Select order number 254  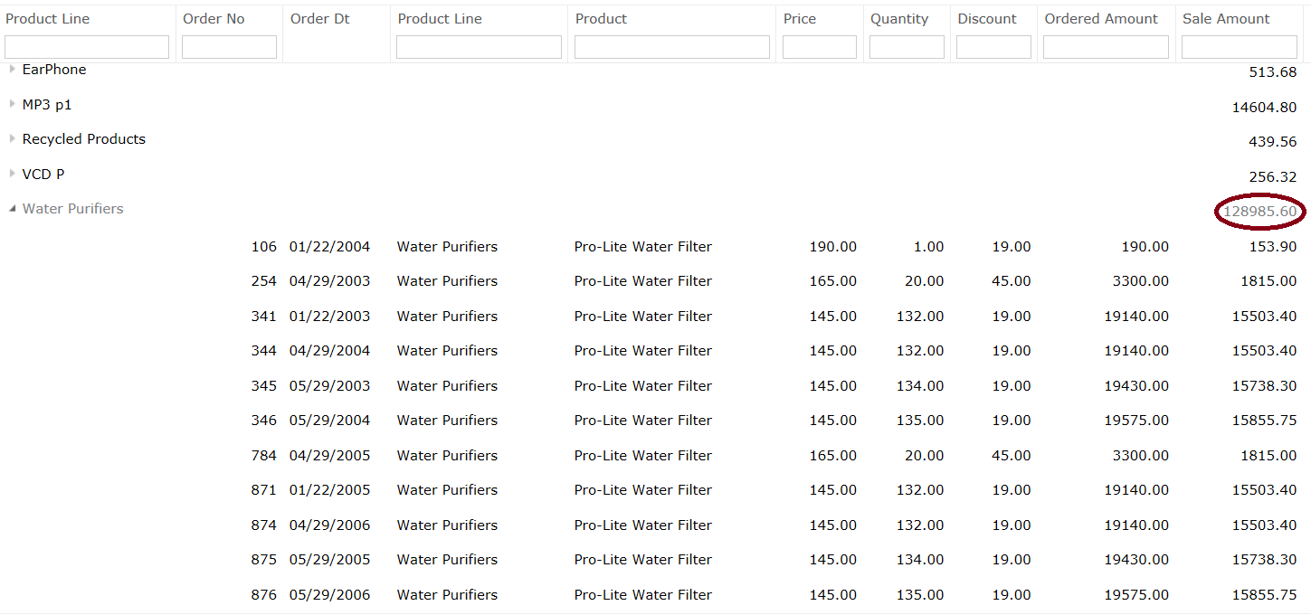pyautogui.click(x=264, y=281)
